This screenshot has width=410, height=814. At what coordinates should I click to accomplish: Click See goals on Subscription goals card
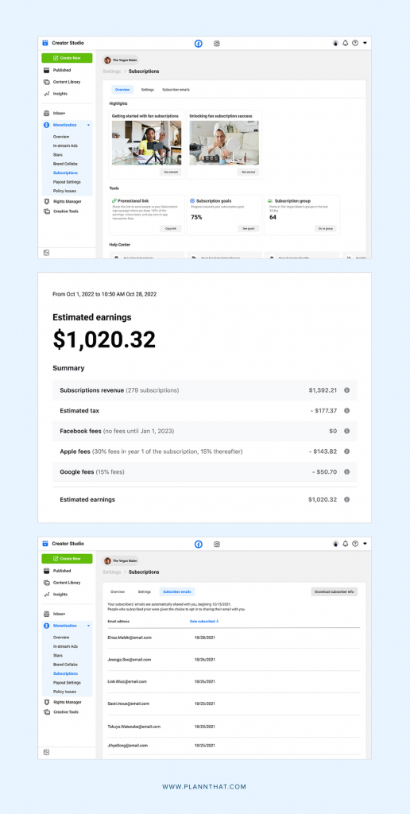(248, 228)
